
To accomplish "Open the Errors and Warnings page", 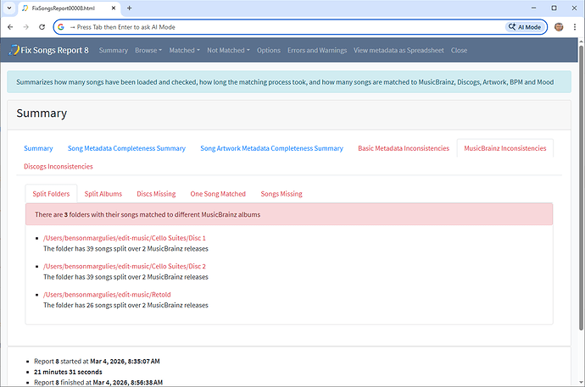I will [x=317, y=50].
